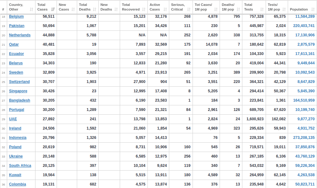Select Ecuador total recovered value 3,557

(141, 54)
